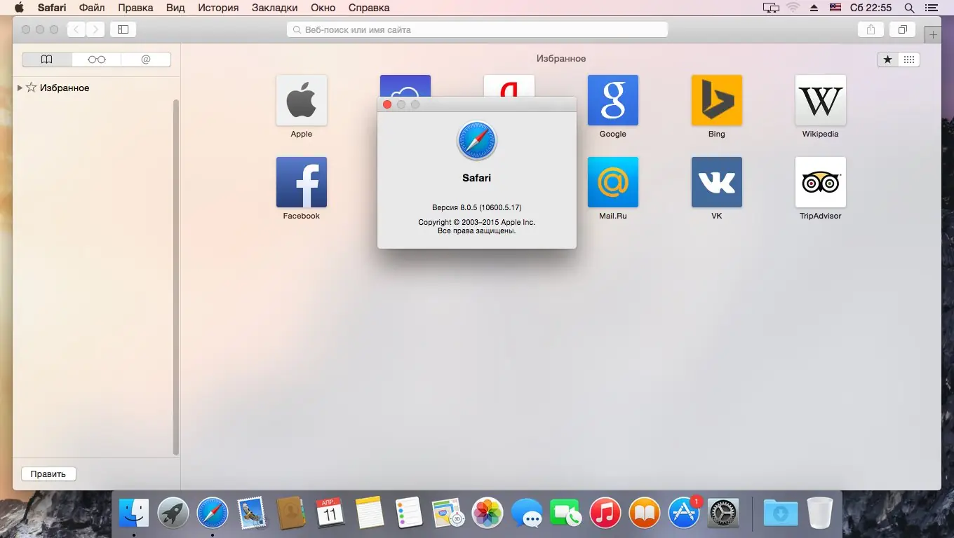This screenshot has height=538, width=954.
Task: Open the Окно menu
Action: coord(321,8)
